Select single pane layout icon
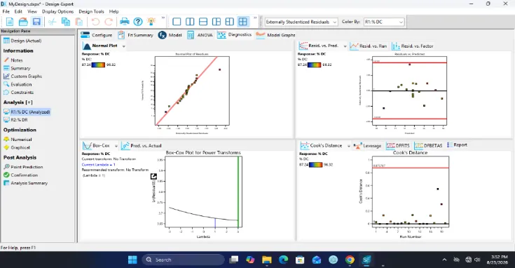 pyautogui.click(x=177, y=22)
